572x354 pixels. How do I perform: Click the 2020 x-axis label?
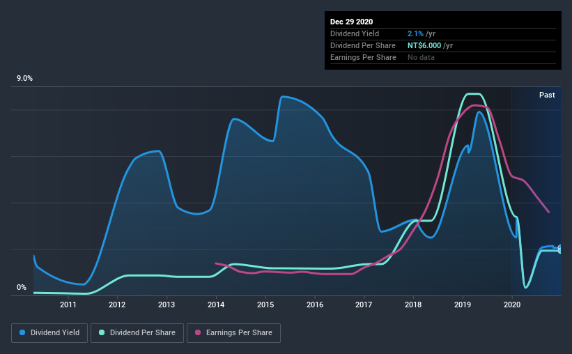[512, 305]
